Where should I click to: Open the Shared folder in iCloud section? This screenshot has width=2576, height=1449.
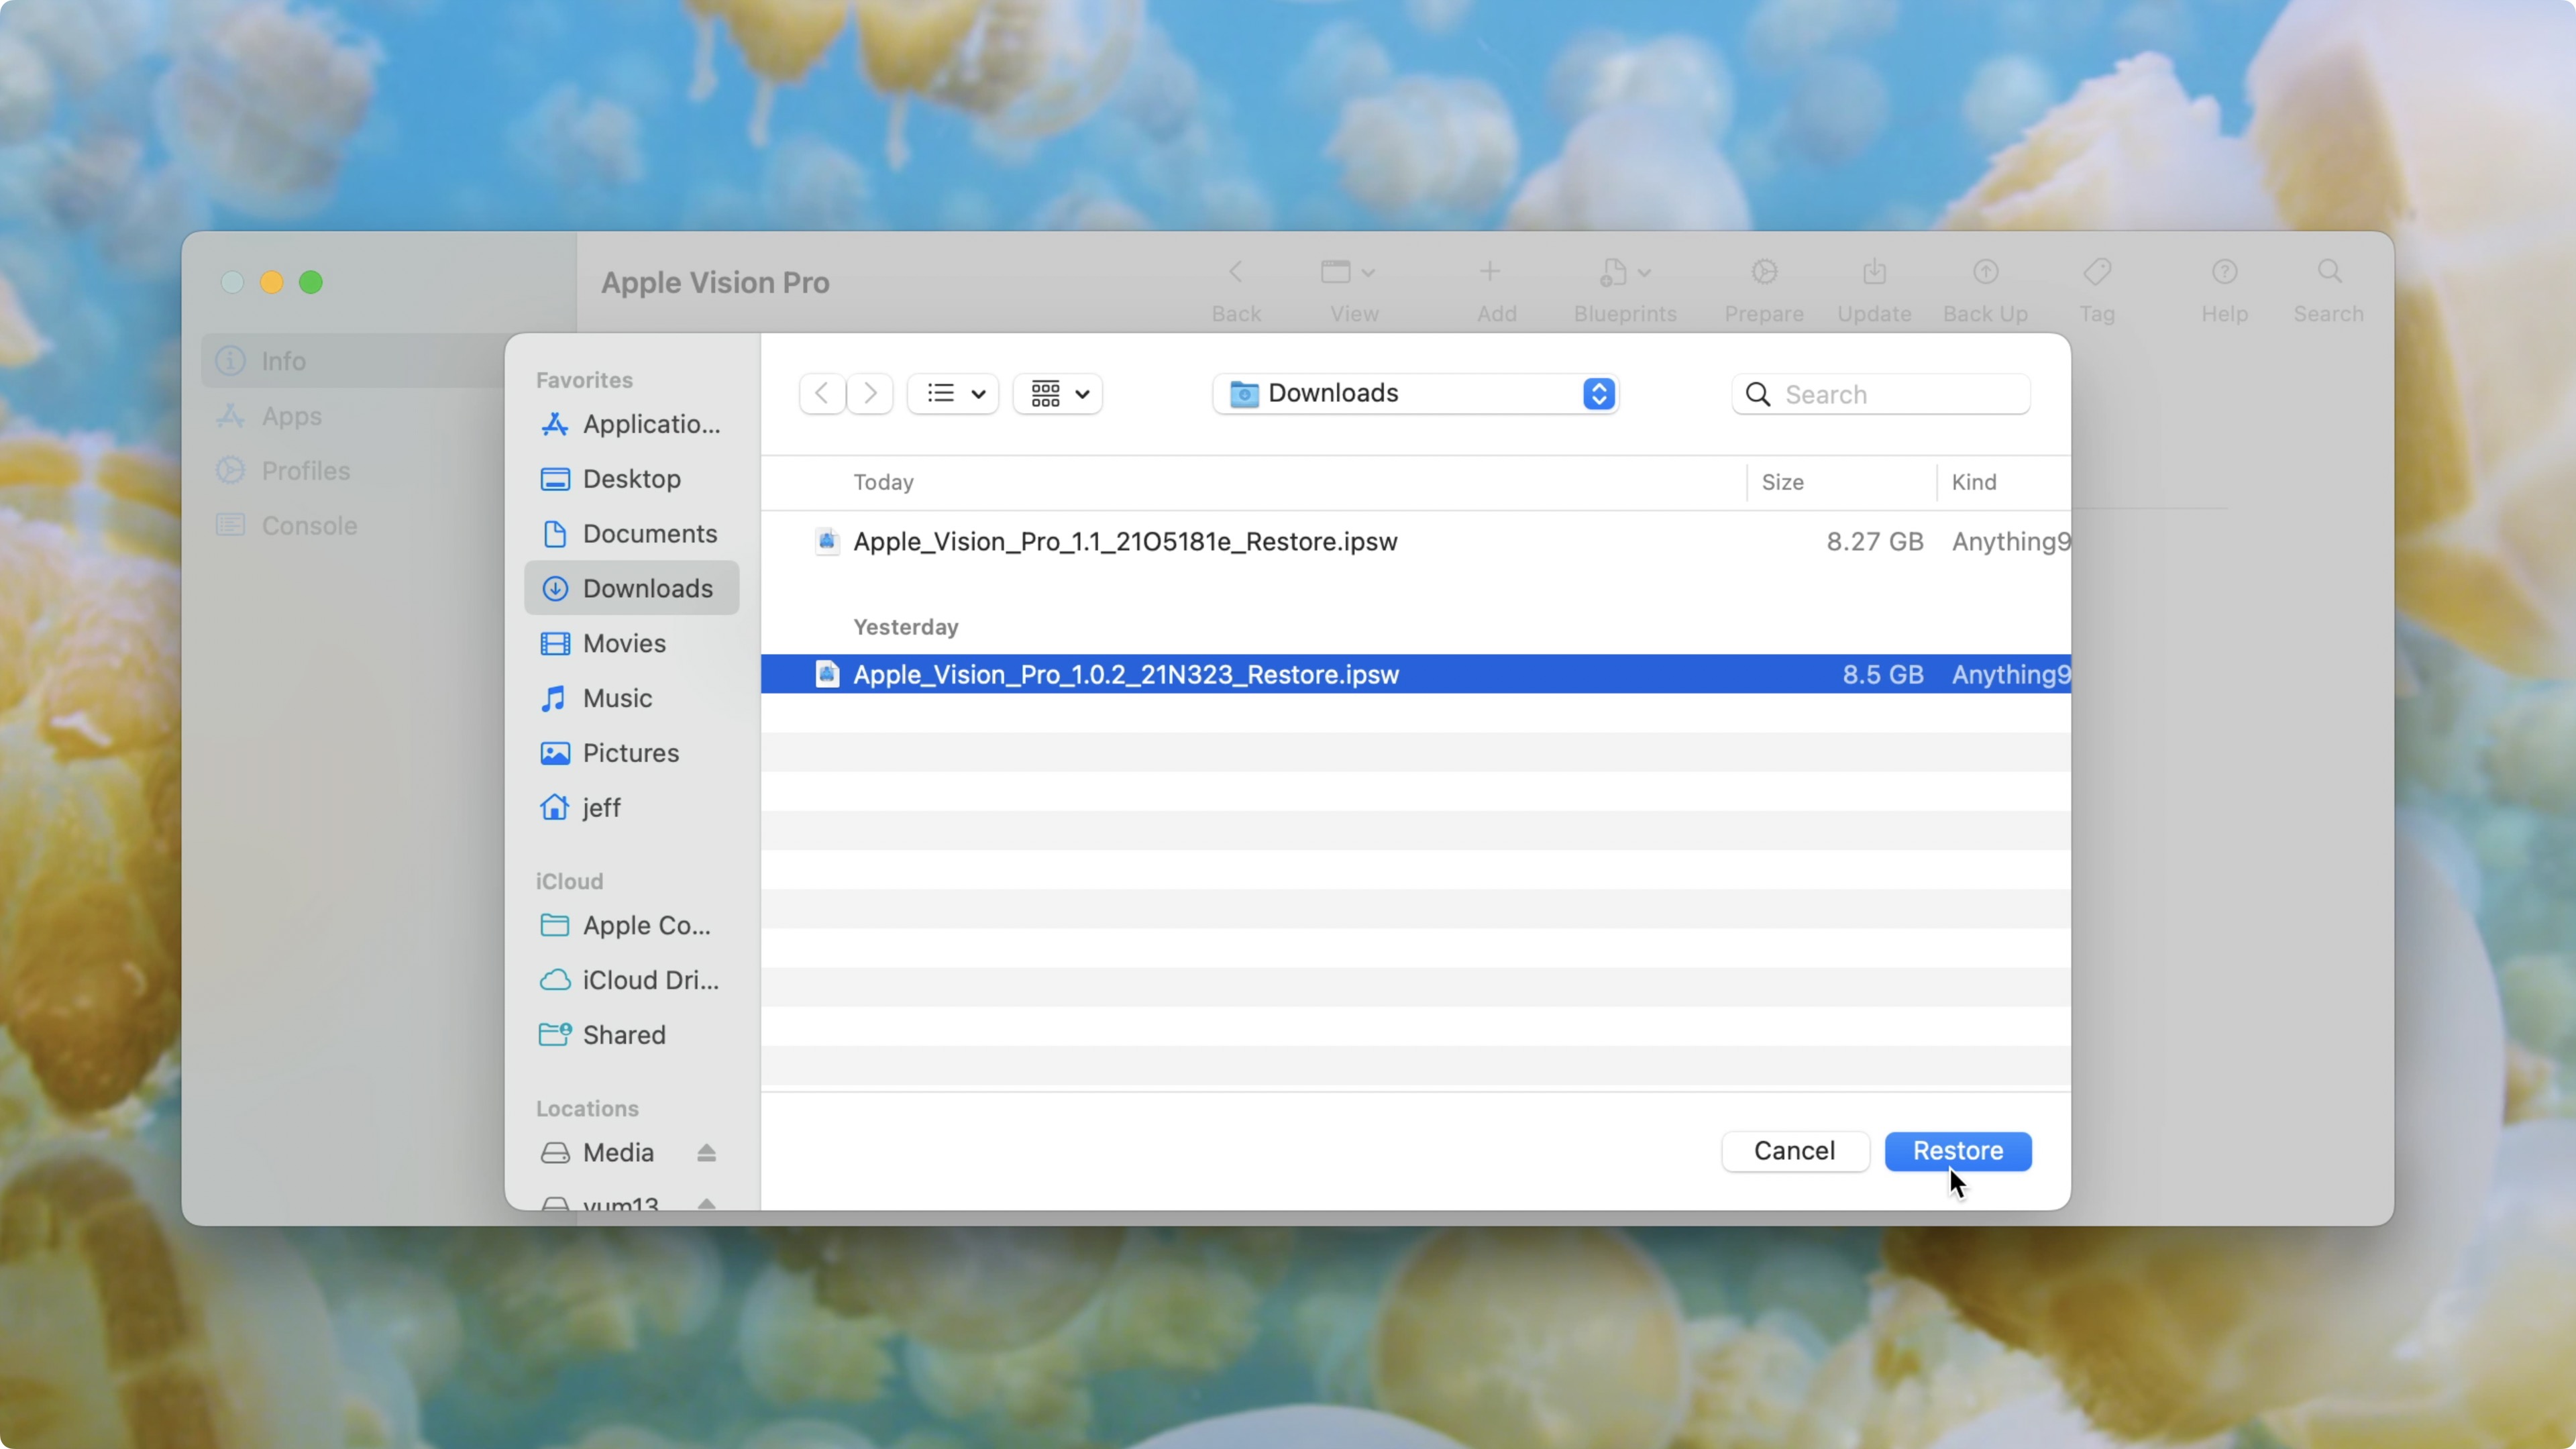623,1035
